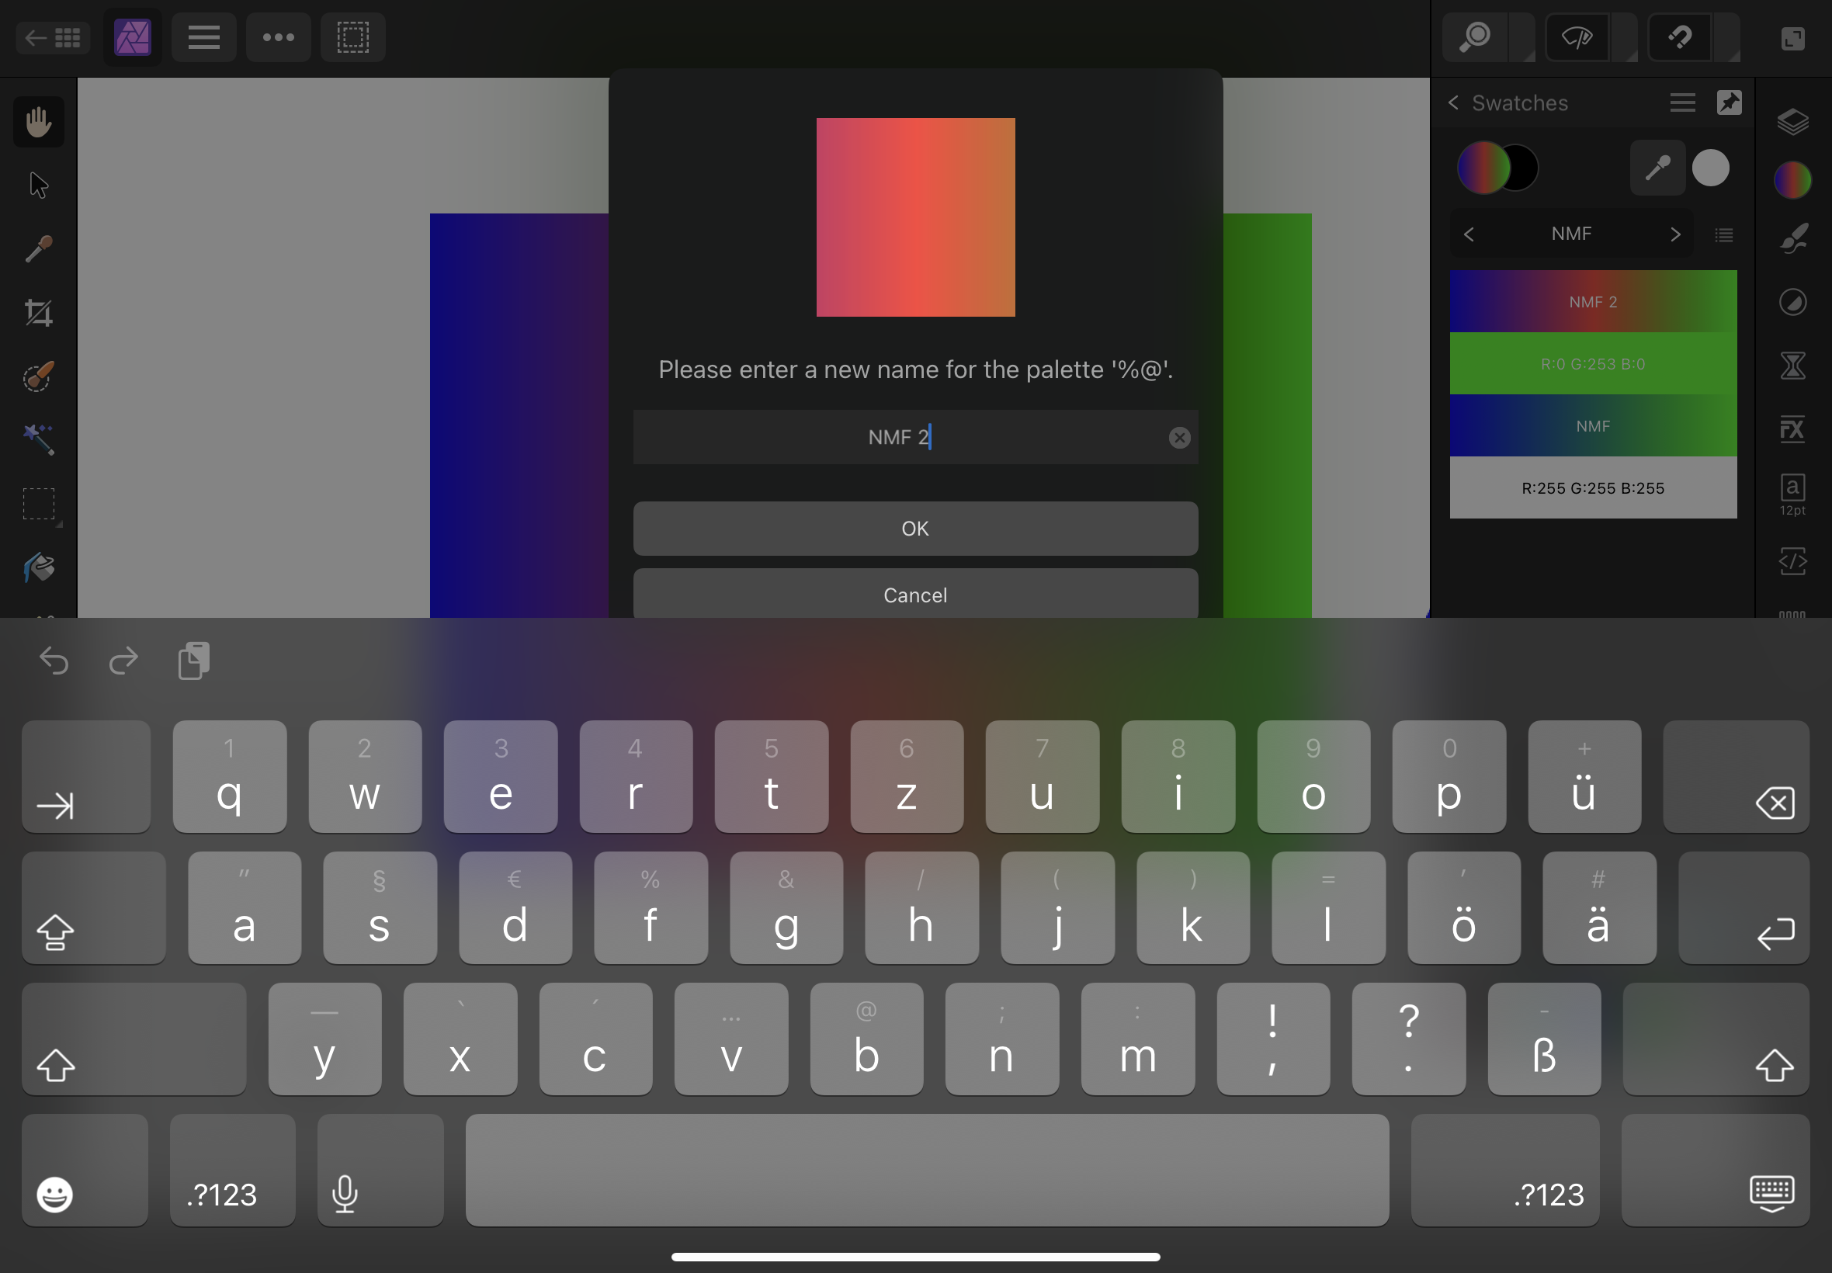This screenshot has height=1273, width=1832.
Task: Open the Layers studio panel
Action: 1793,121
